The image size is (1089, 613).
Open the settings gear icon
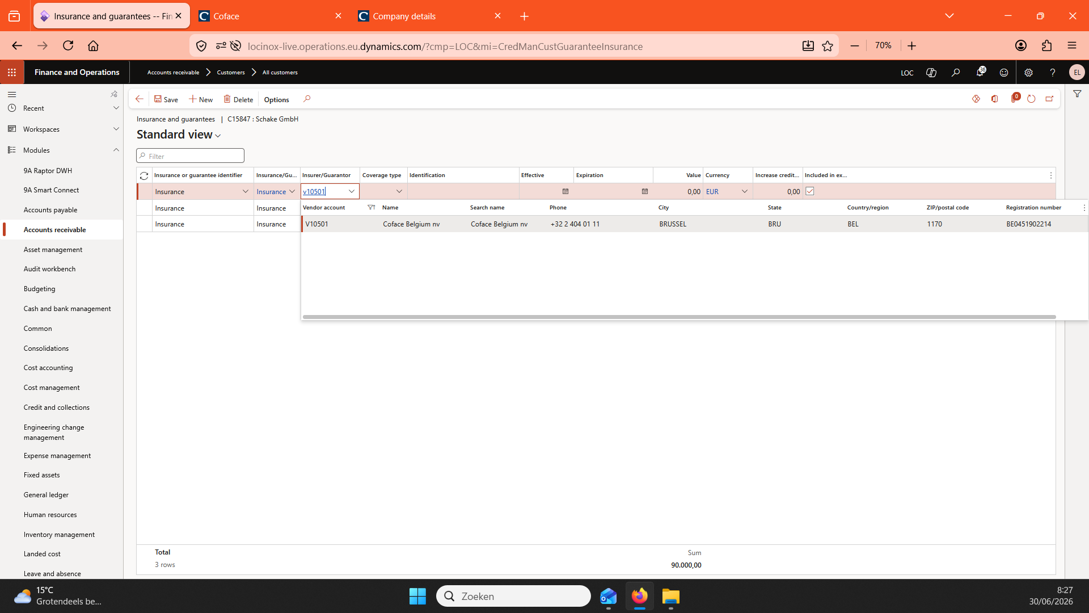1028,73
